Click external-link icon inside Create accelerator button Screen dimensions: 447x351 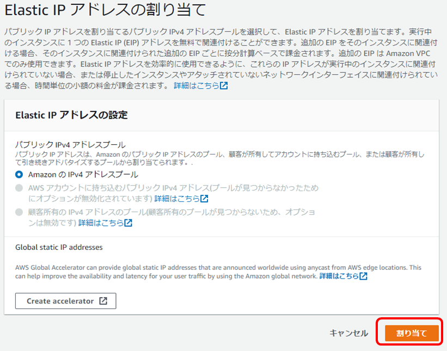pyautogui.click(x=103, y=301)
